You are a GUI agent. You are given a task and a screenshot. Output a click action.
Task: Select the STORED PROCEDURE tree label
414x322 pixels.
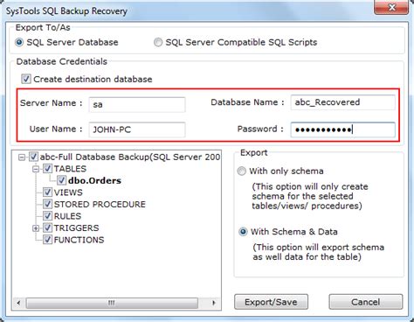click(x=100, y=205)
